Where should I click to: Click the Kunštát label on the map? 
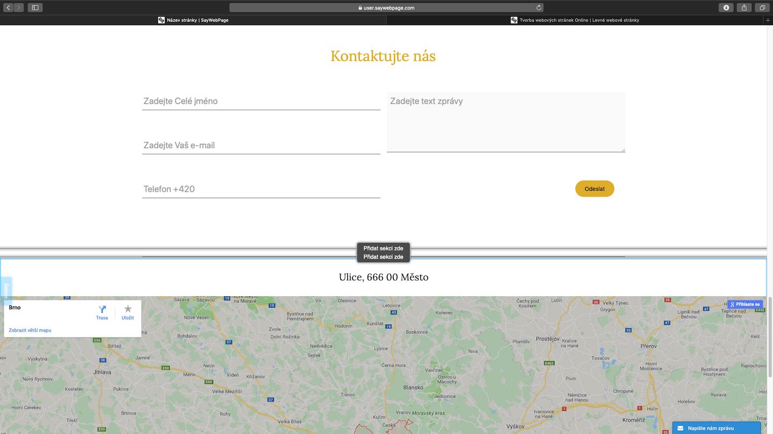(375, 324)
